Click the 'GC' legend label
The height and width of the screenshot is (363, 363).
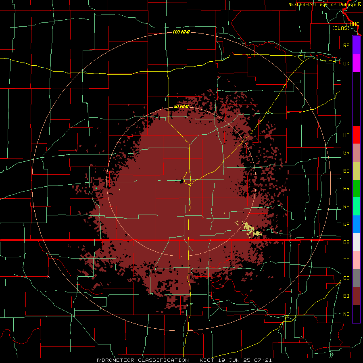pos(346,278)
